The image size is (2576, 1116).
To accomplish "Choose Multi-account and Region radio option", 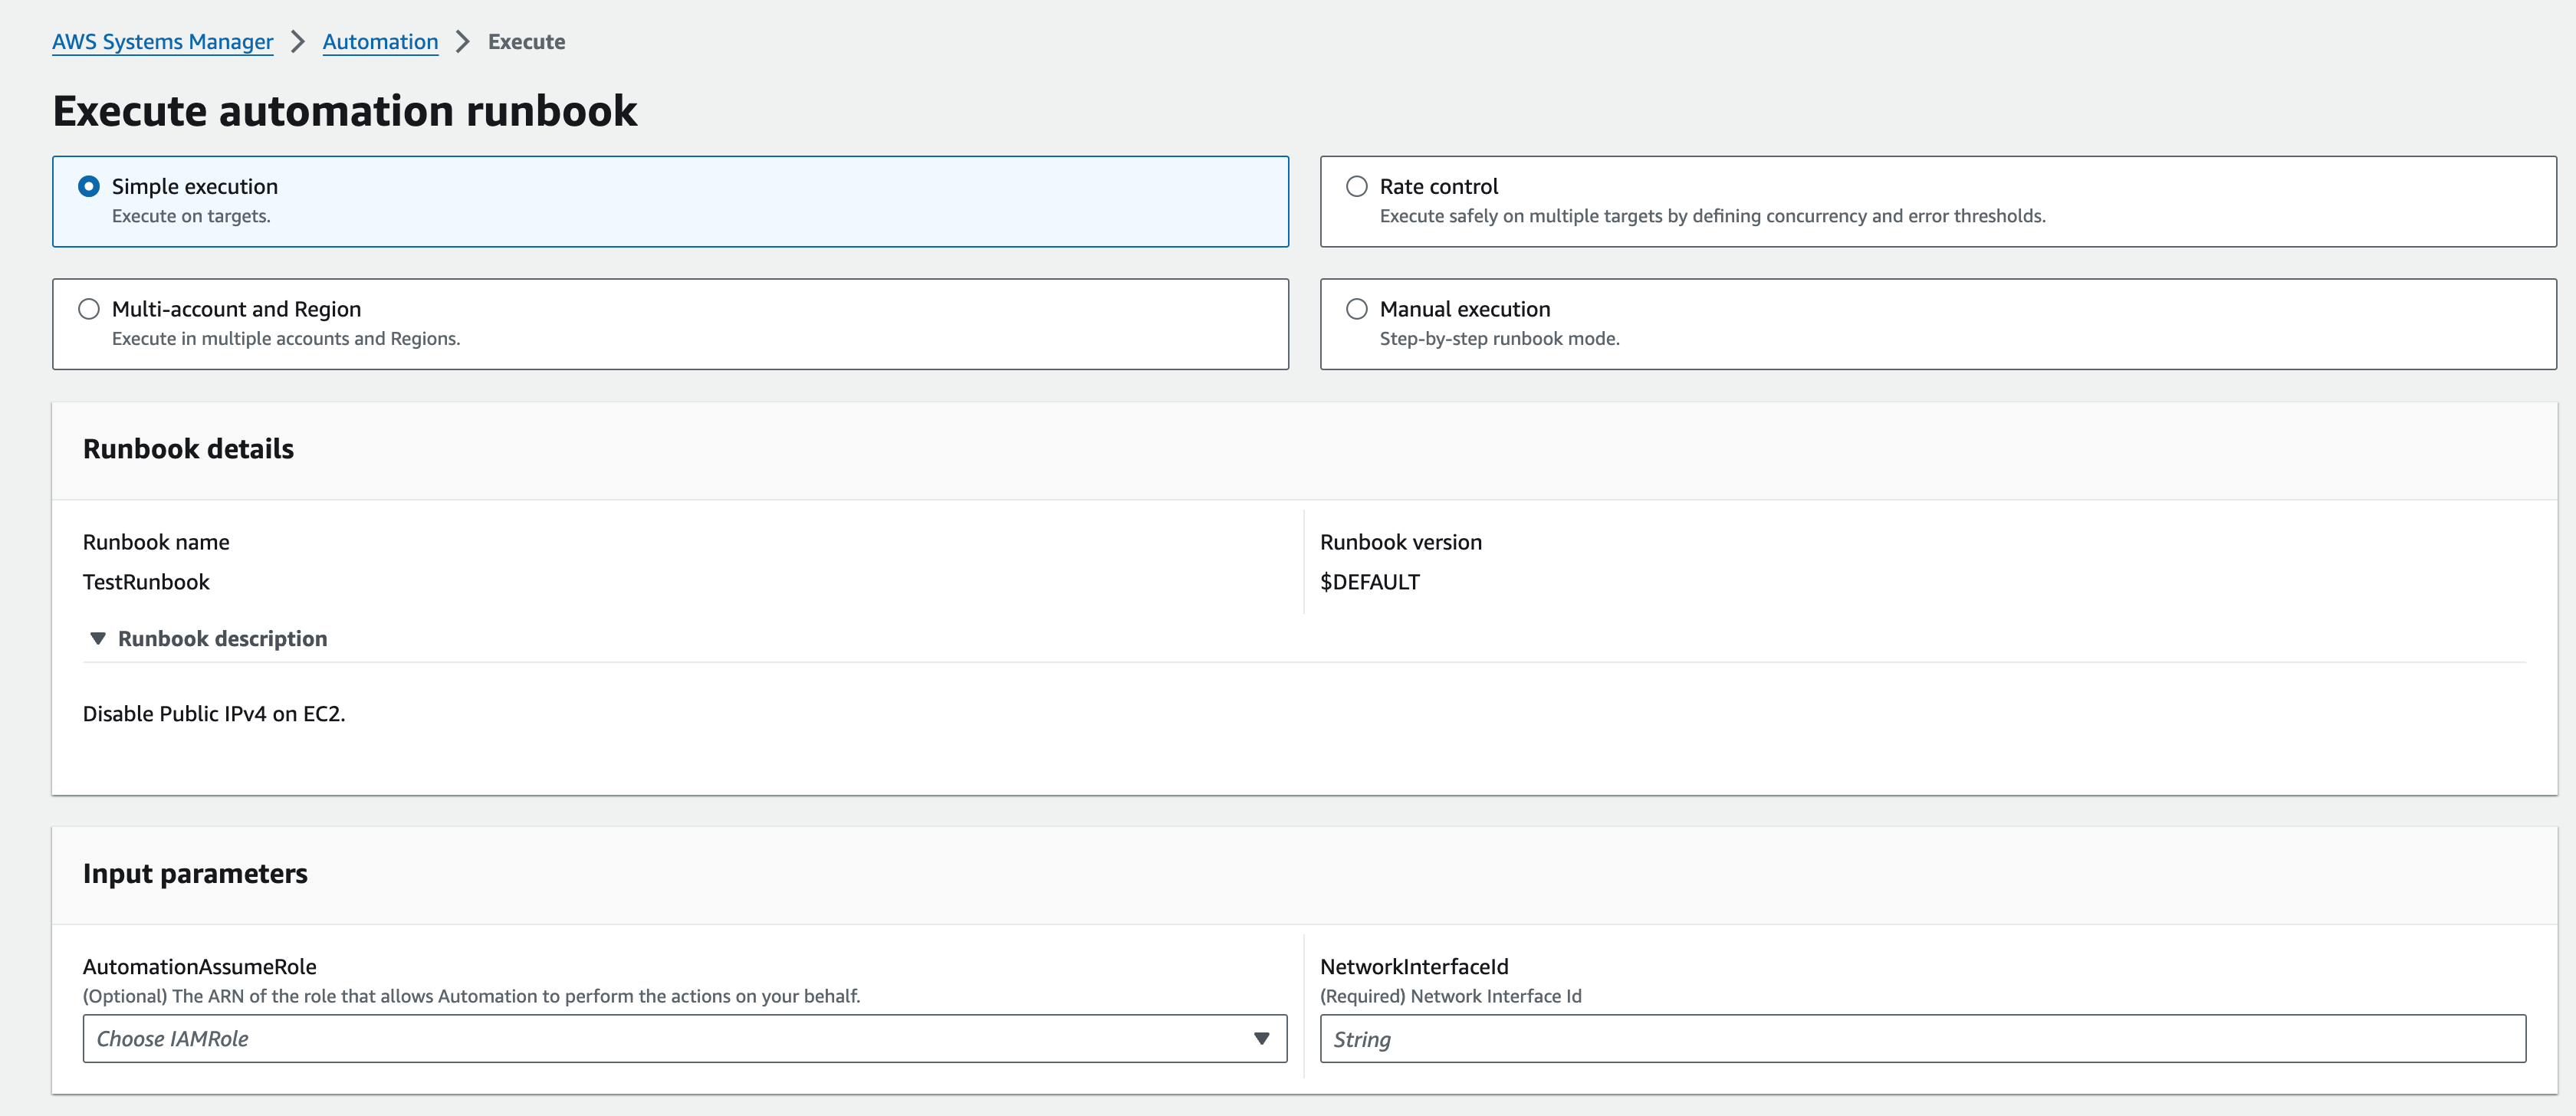I will click(89, 309).
